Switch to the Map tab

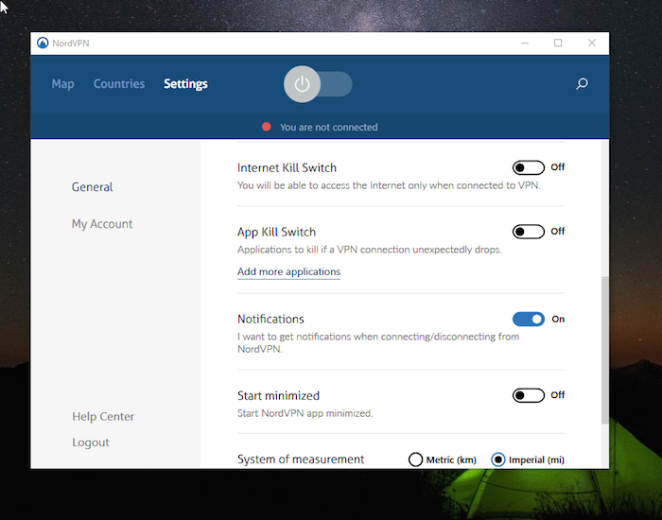click(x=63, y=83)
